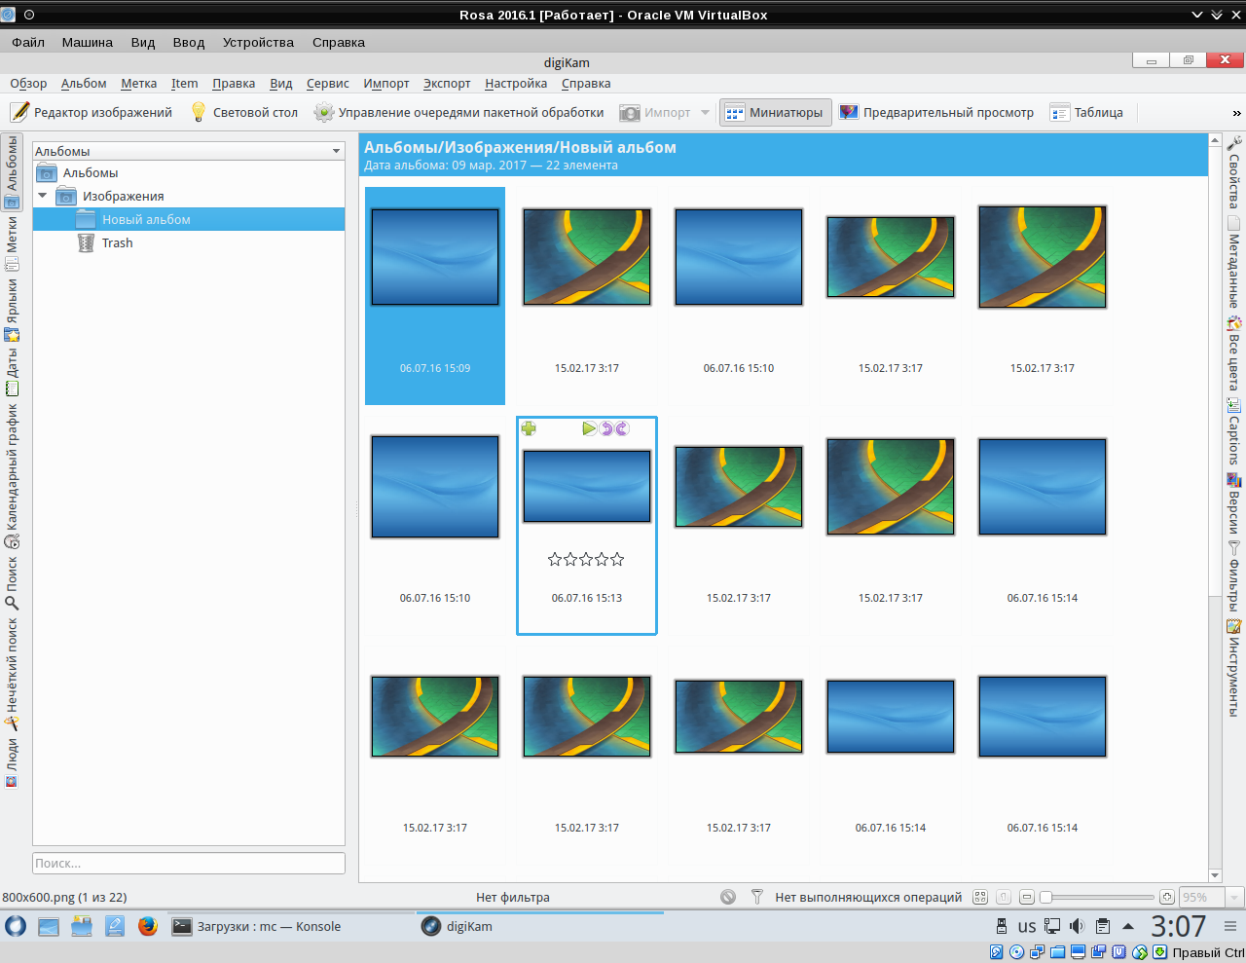
Task: Collapse the Изображения tree node
Action: [x=42, y=196]
